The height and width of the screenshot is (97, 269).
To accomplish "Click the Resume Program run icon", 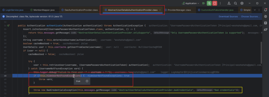I will click(x=204, y=3).
